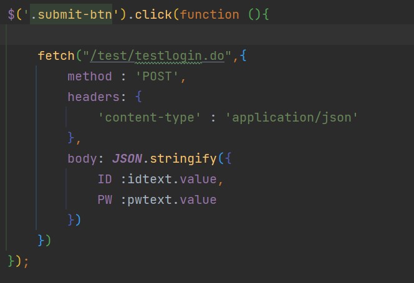414x283 pixels.
Task: Click the closing }) of fetch call
Action: coord(44,241)
